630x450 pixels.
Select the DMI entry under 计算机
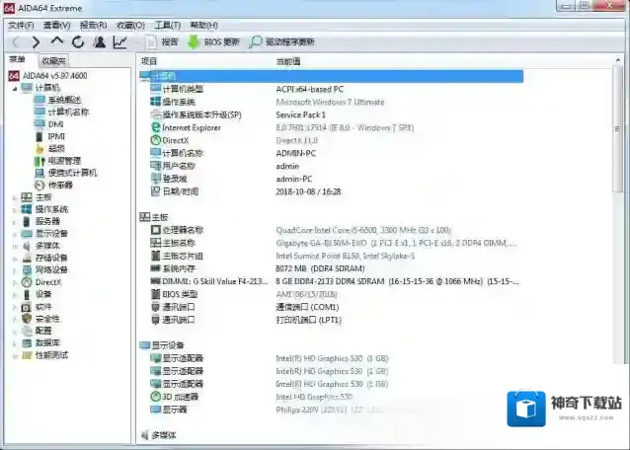(x=55, y=124)
